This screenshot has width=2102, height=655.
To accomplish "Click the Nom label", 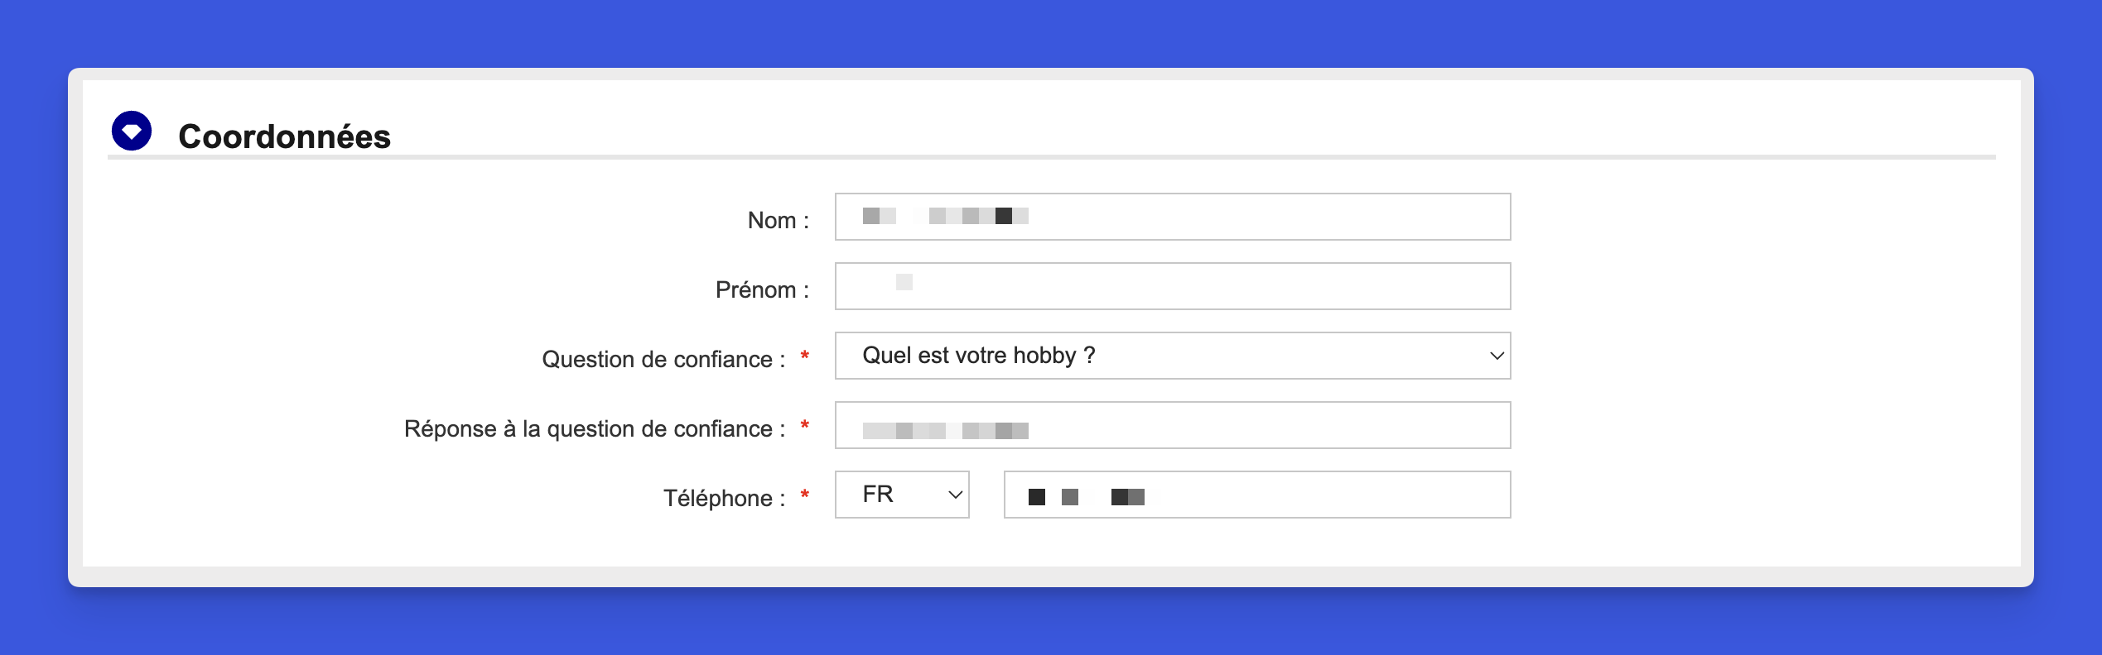I will [778, 220].
